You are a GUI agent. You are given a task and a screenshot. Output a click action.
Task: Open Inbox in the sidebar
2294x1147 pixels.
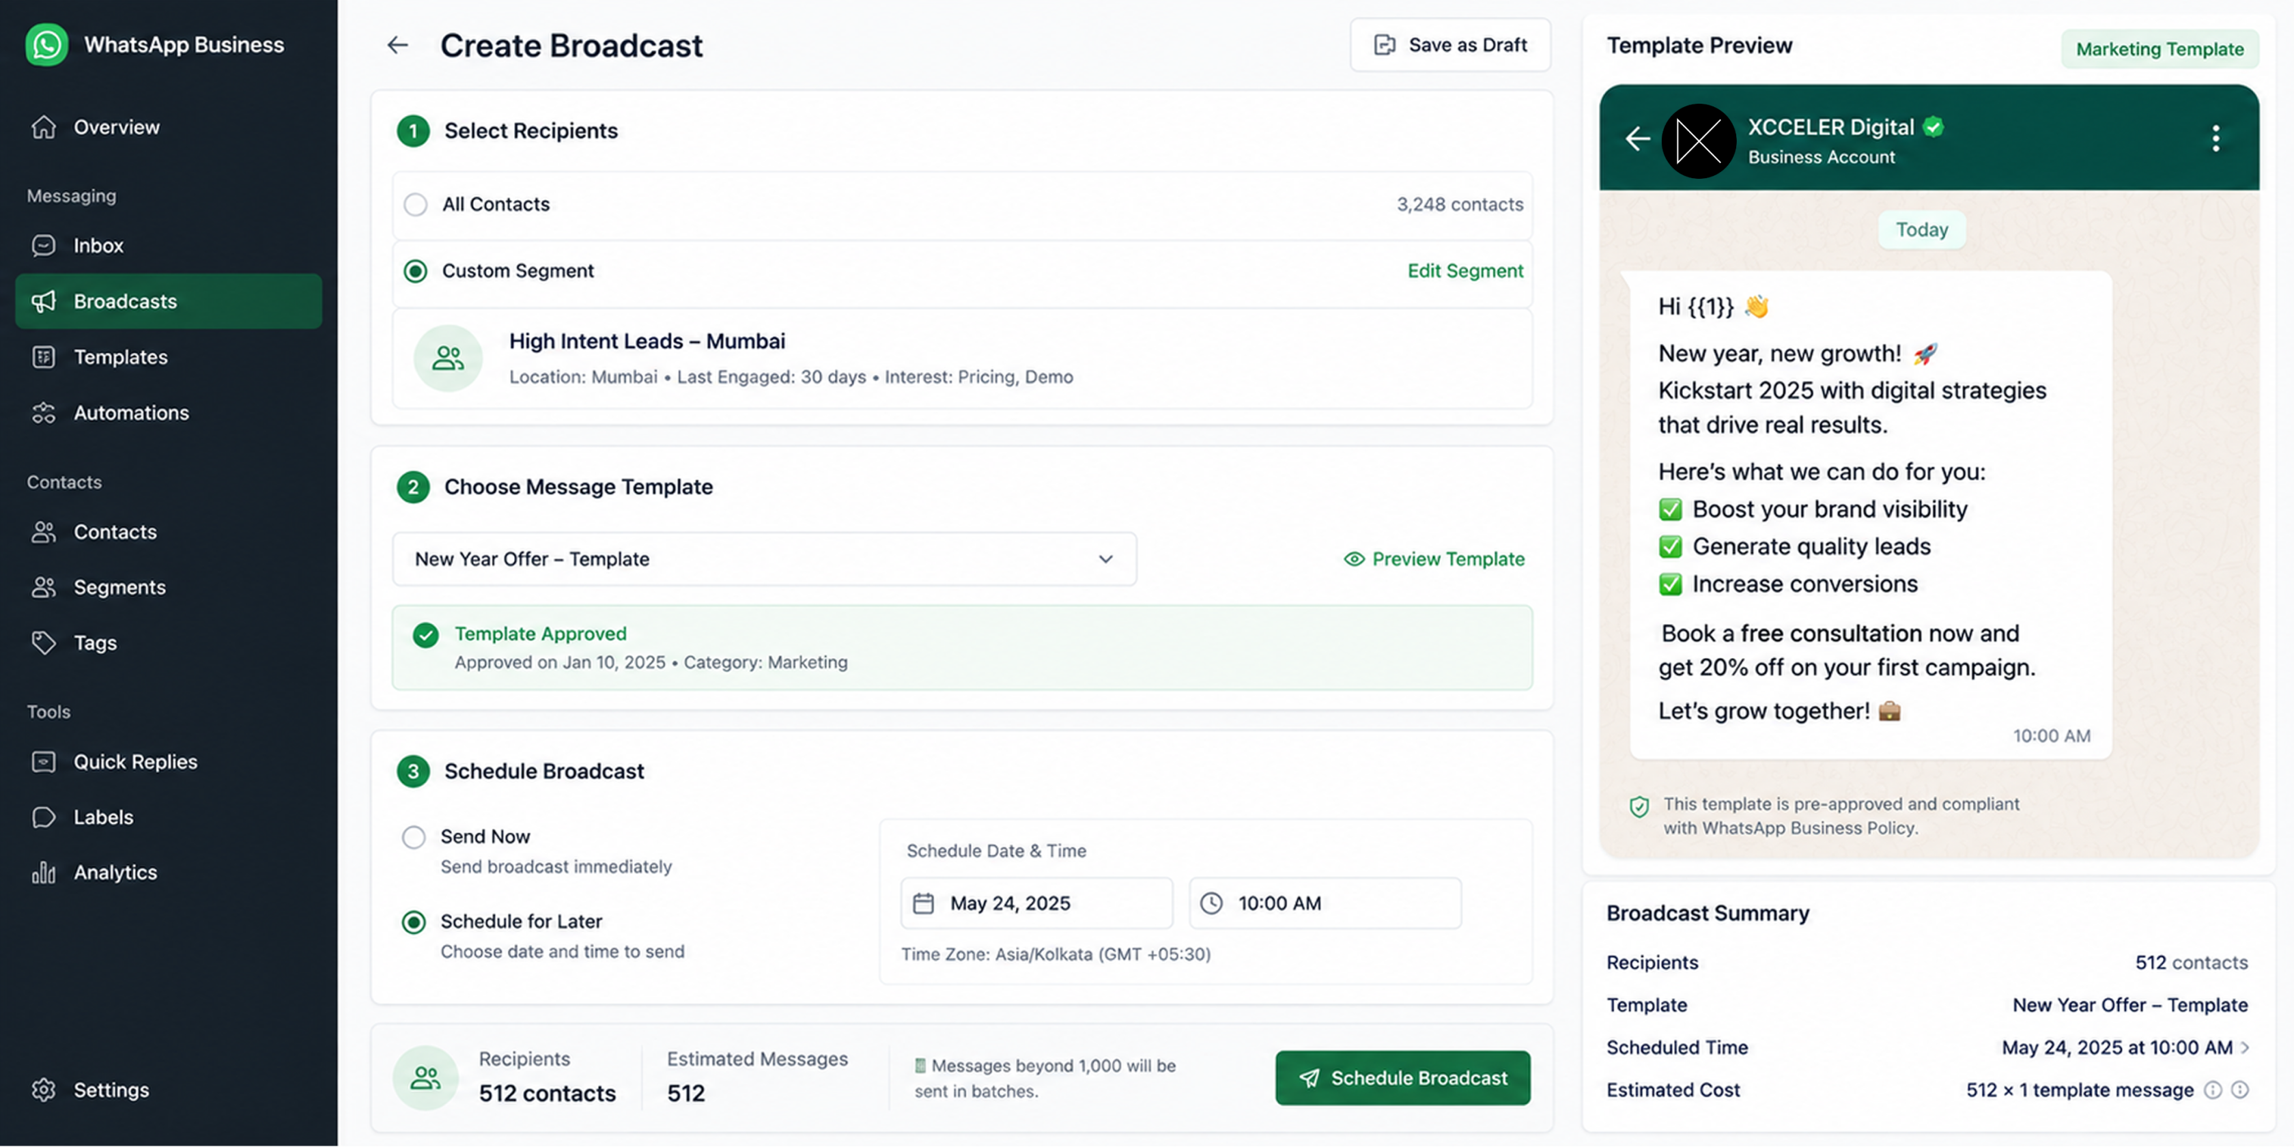(169, 246)
